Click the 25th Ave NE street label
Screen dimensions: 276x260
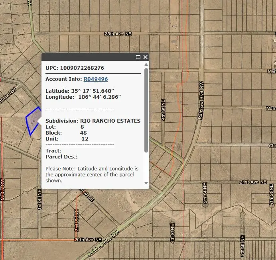tap(118, 34)
